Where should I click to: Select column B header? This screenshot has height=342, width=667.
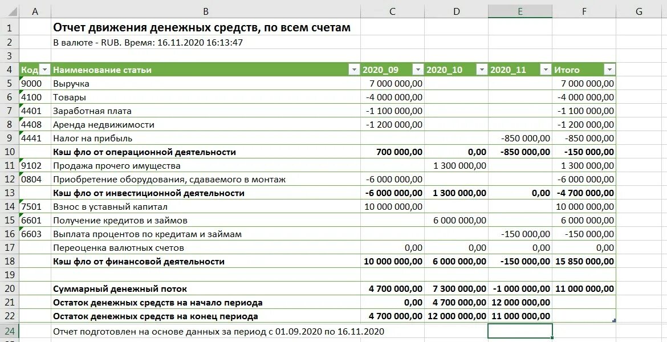click(x=206, y=11)
